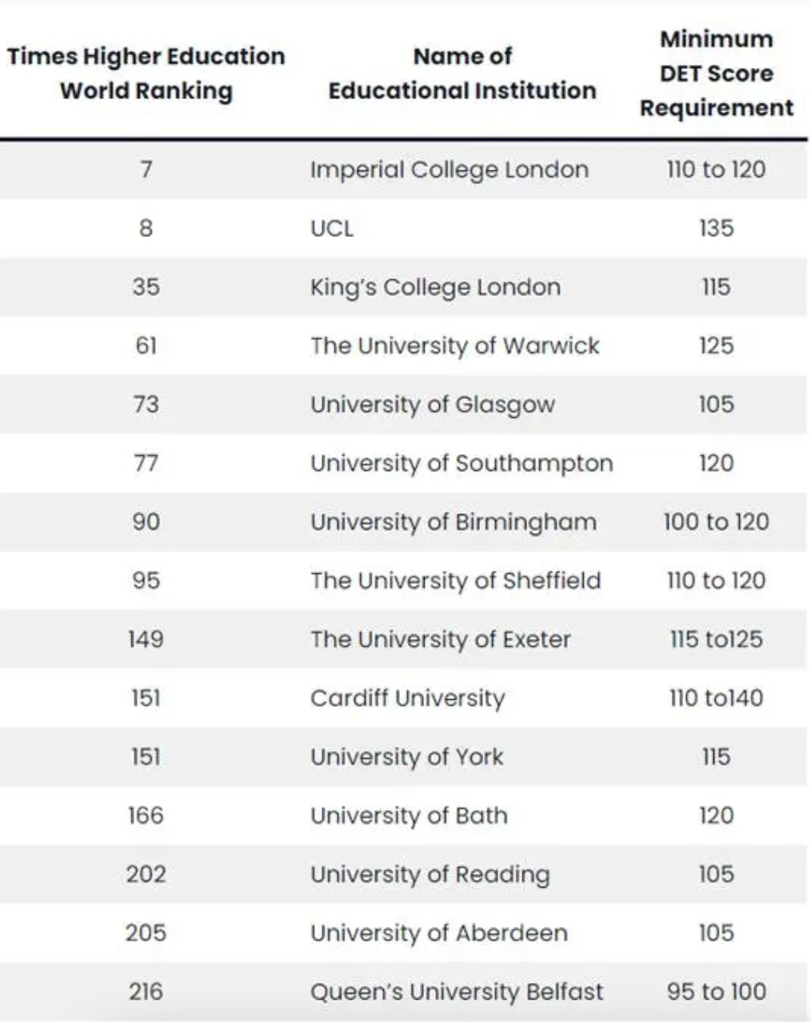The height and width of the screenshot is (1022, 811).
Task: Select the University of Bath name
Action: coord(409,816)
